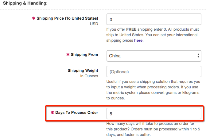This screenshot has height=139, width=206.
Task: Select the Days To Process Order field
Action: [154, 114]
